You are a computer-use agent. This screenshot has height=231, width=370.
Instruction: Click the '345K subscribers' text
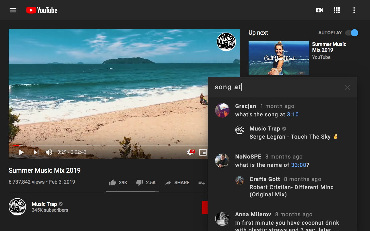[x=50, y=210]
